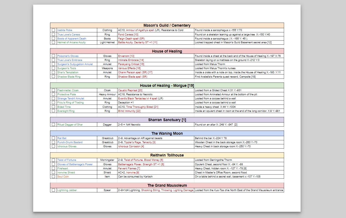Click the Caustic Reprisal [20] cell
346x218 pixels.
156,90
